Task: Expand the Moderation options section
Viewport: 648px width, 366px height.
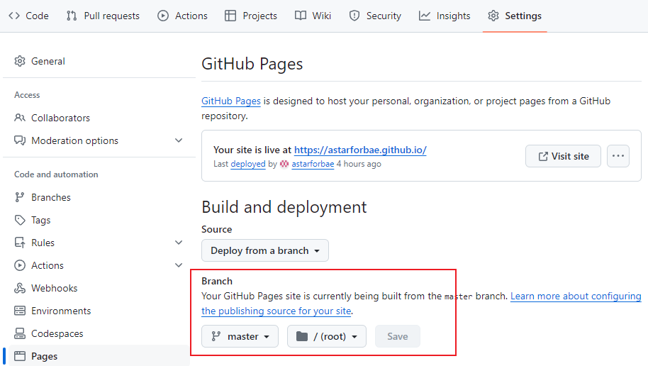Action: coord(179,140)
